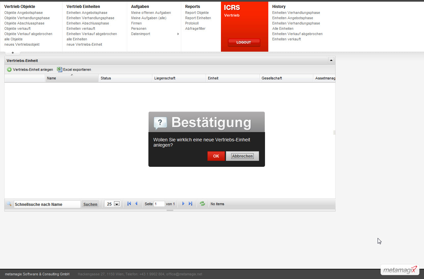Open the page size 25 dropdown
The width and height of the screenshot is (424, 279).
[x=117, y=204]
